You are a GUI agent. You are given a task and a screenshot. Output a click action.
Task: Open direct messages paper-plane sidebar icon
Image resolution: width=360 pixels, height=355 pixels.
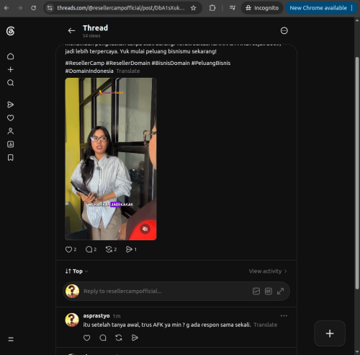(x=10, y=105)
